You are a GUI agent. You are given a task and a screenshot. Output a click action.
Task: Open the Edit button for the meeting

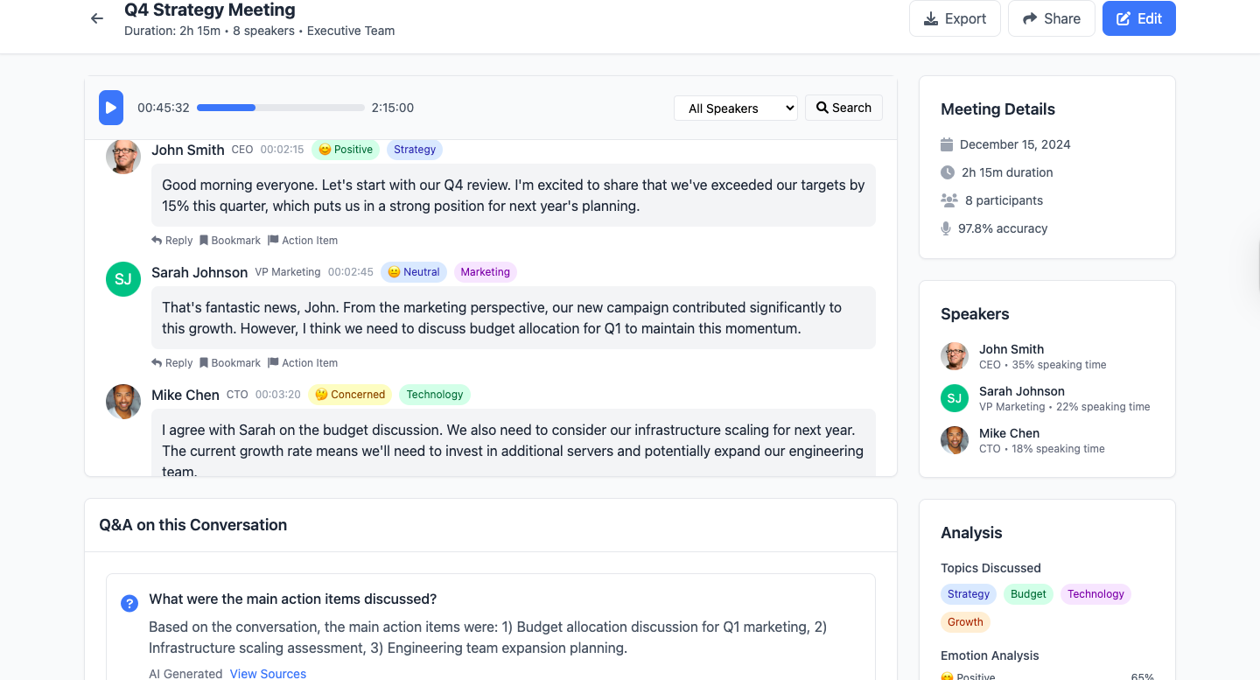coord(1138,18)
